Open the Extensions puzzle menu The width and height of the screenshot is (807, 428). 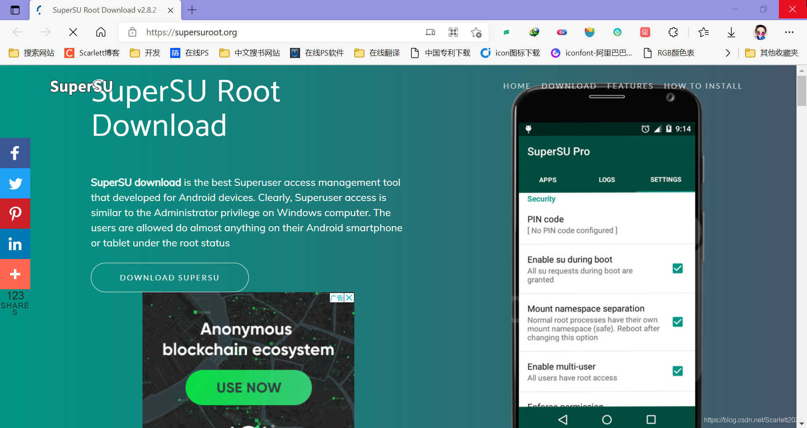673,32
